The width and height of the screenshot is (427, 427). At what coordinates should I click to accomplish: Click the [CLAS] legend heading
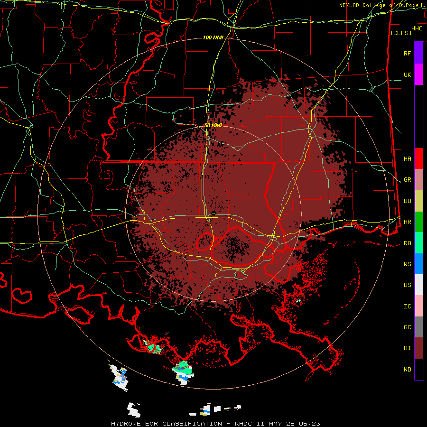coord(401,33)
